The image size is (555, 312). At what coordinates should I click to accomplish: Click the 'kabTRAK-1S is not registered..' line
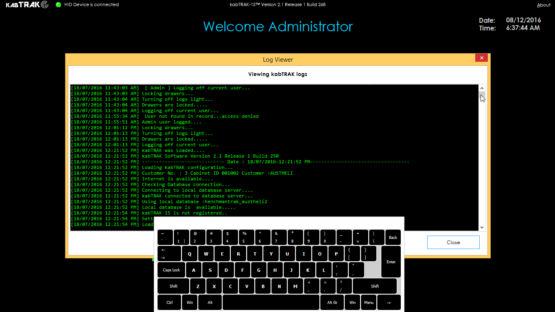149,213
